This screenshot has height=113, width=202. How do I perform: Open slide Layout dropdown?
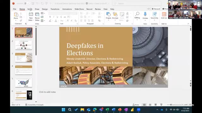[43, 13]
